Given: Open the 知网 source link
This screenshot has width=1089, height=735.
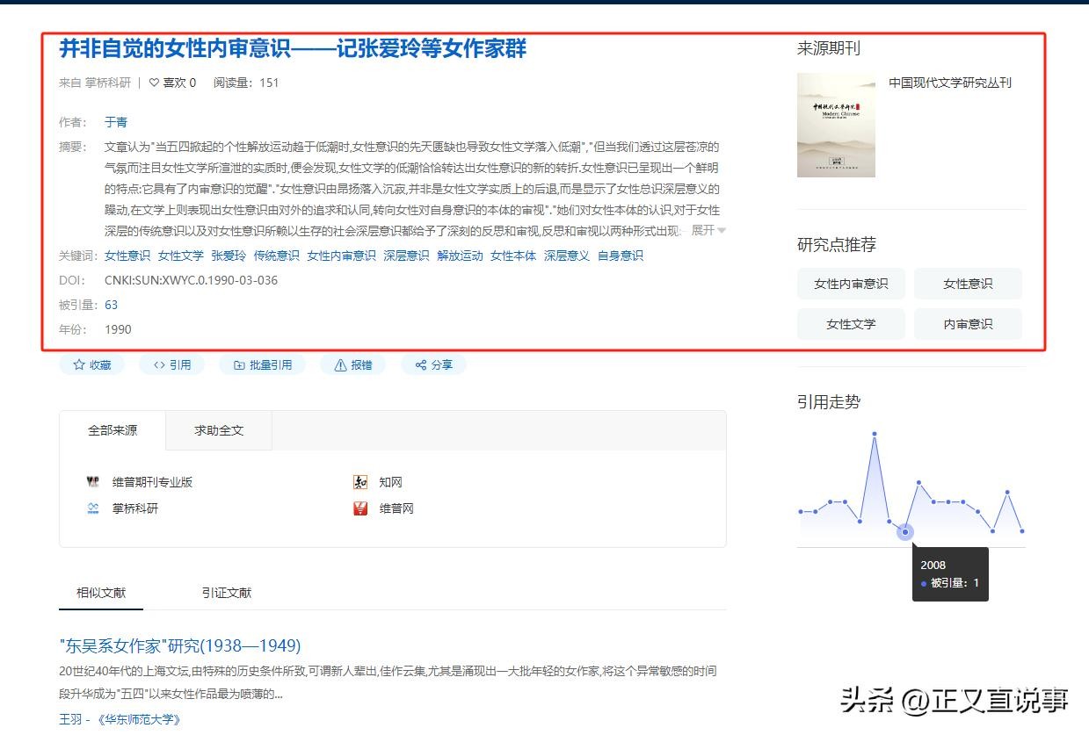Looking at the screenshot, I should 390,482.
